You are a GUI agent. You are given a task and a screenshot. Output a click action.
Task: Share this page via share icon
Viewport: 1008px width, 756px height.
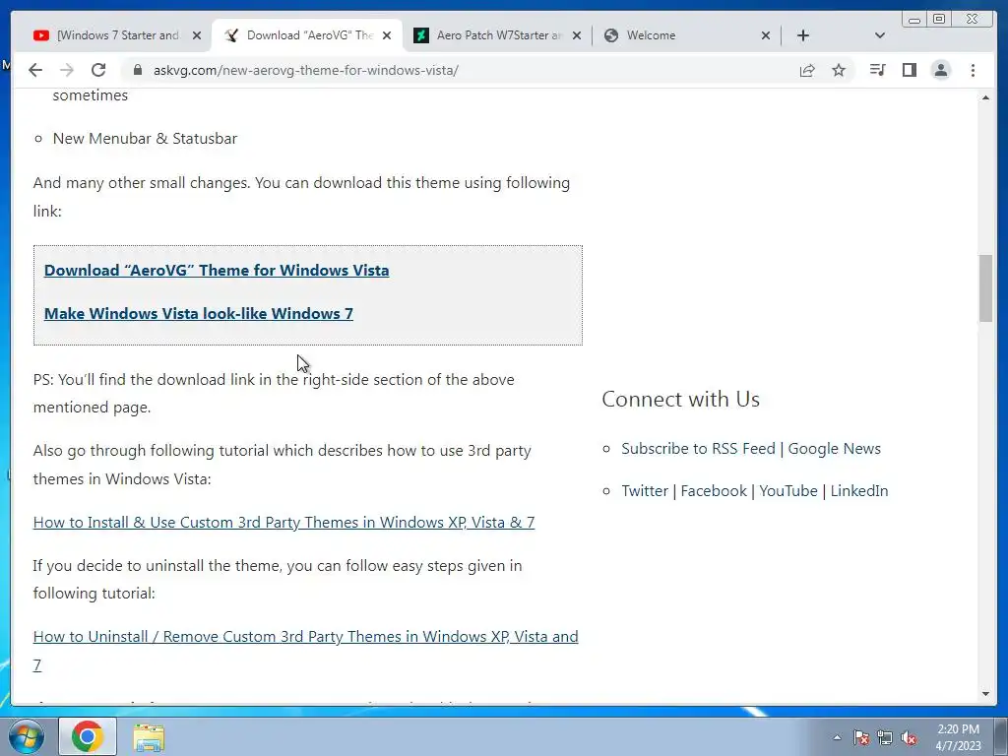pyautogui.click(x=807, y=70)
